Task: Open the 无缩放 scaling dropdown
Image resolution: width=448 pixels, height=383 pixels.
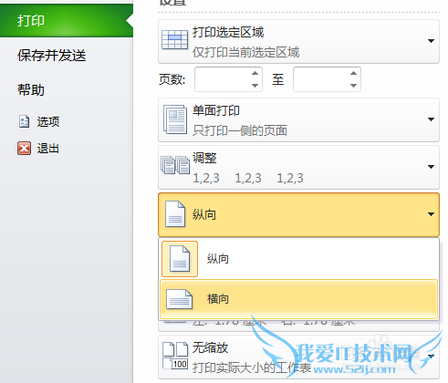Action: pos(431,356)
